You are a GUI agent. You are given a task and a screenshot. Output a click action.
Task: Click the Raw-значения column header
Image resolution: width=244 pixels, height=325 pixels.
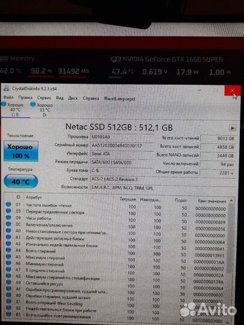(x=211, y=201)
